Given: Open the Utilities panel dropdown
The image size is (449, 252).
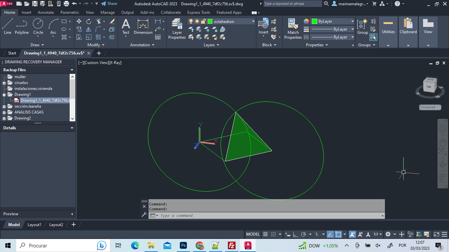Looking at the screenshot, I should click(388, 45).
